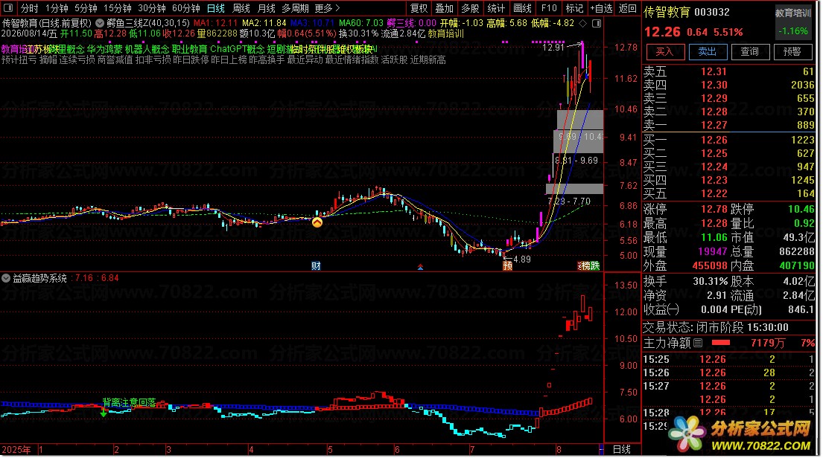Click the 返回 back button
Screen dimensions: 823x458
[x=628, y=8]
